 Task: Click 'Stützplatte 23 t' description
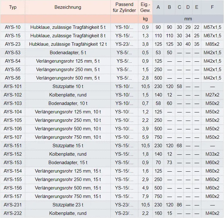(x=68, y=205)
